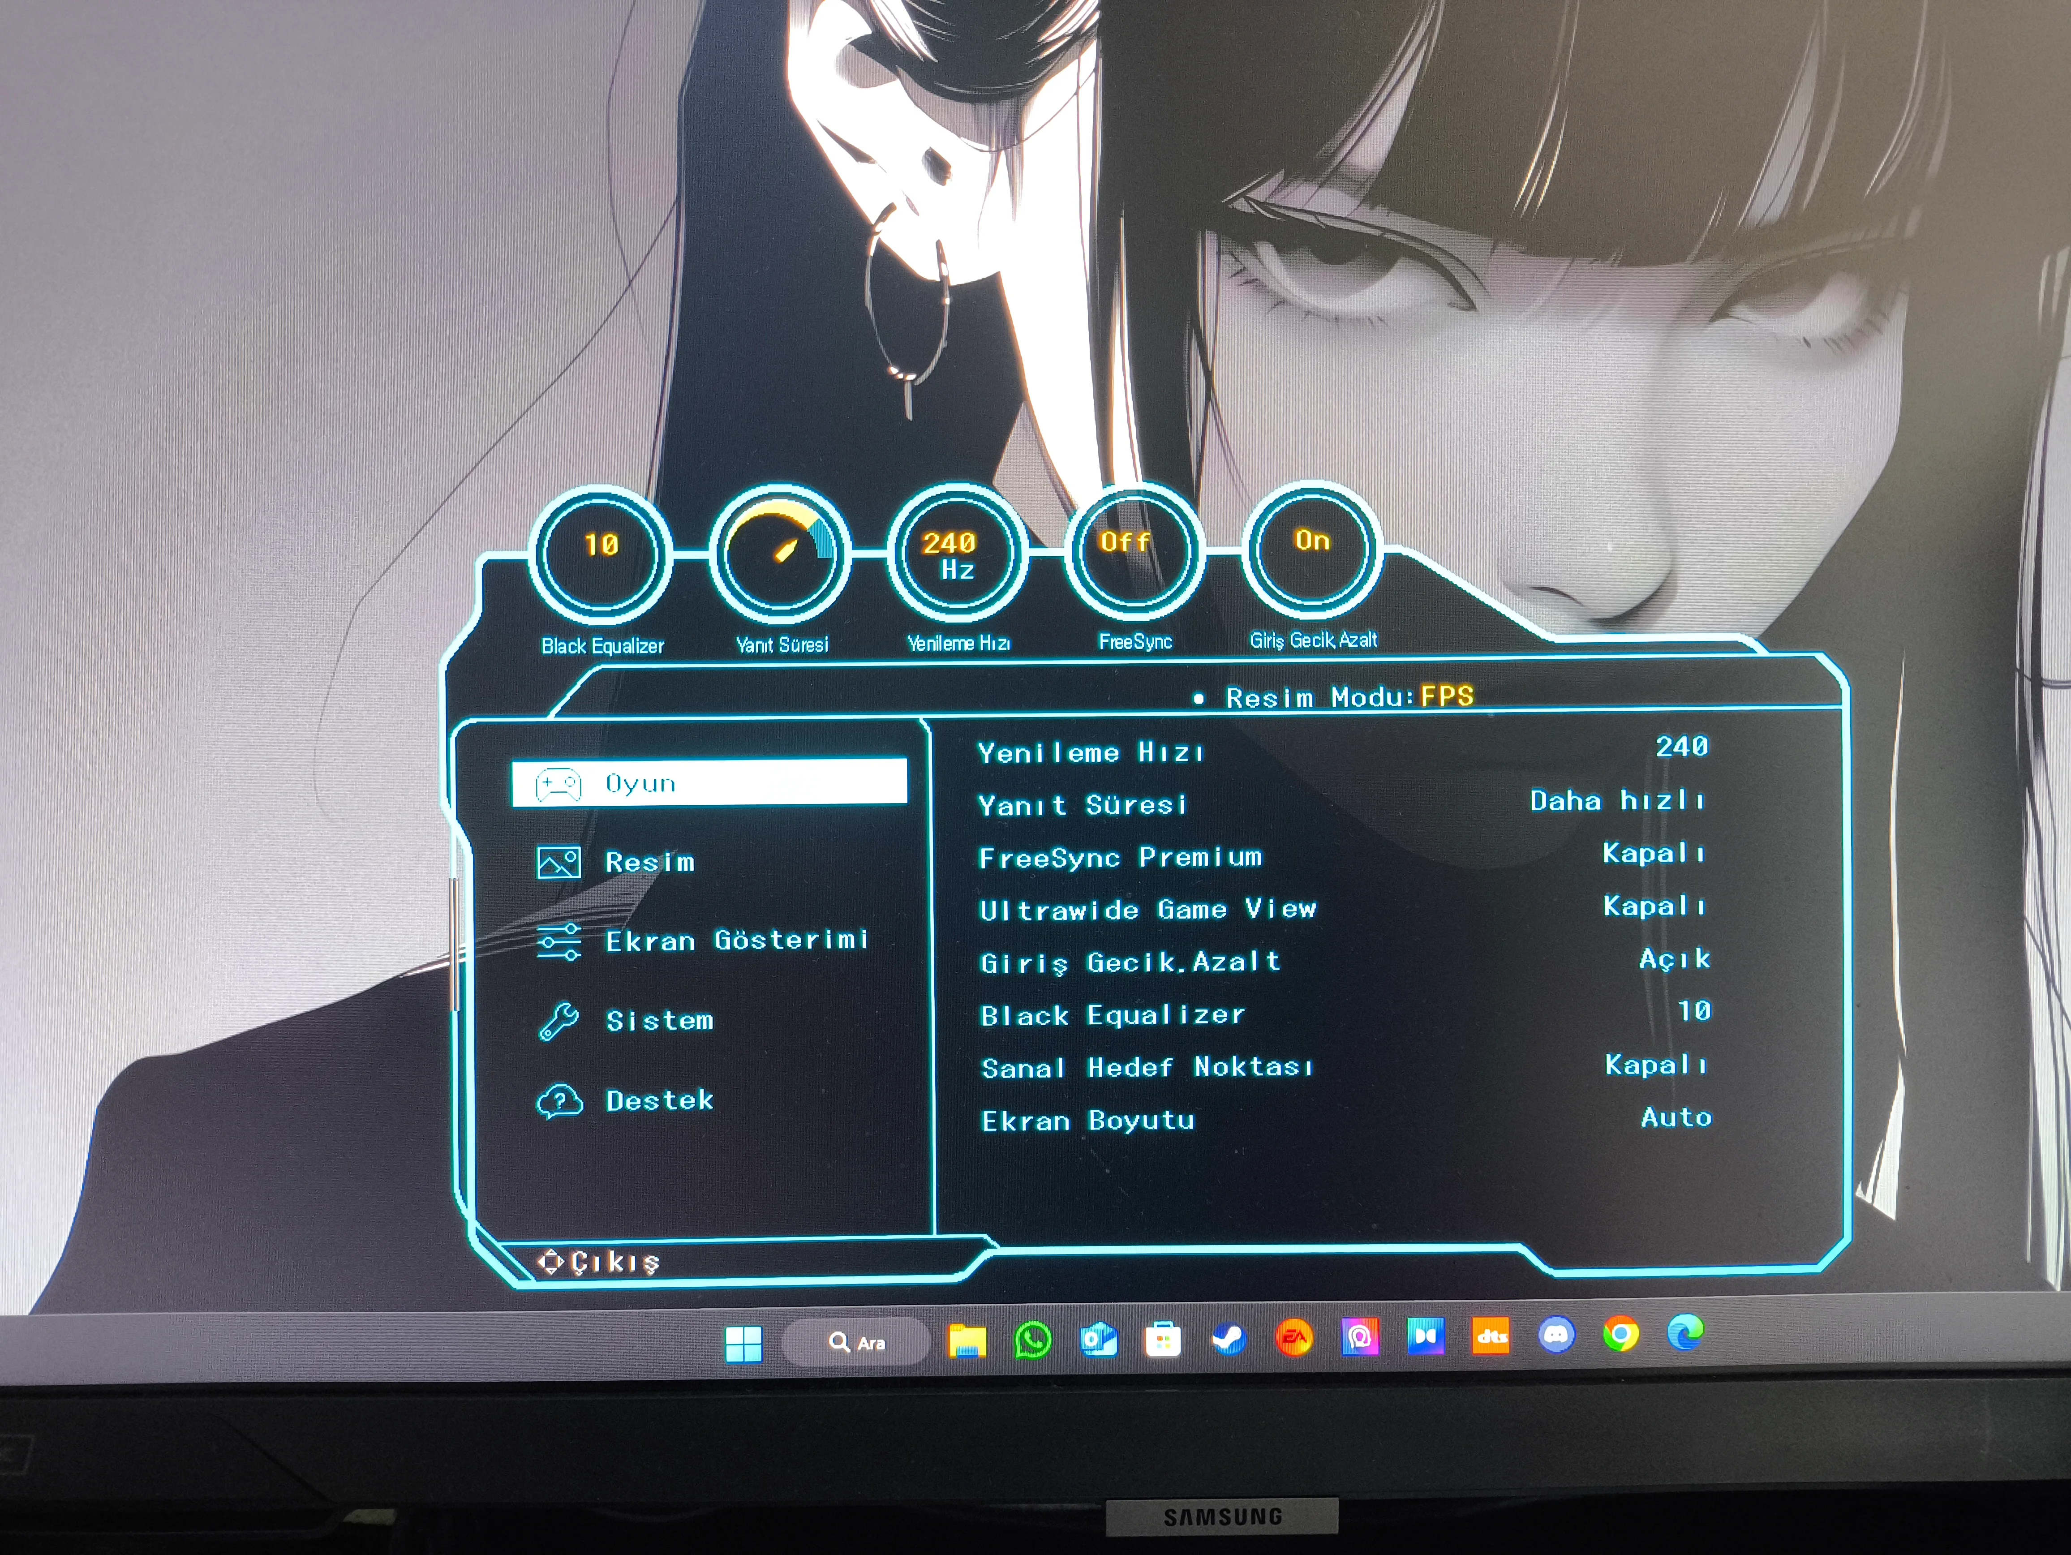The image size is (2071, 1555).
Task: Select the Sistem menu label
Action: [659, 1022]
